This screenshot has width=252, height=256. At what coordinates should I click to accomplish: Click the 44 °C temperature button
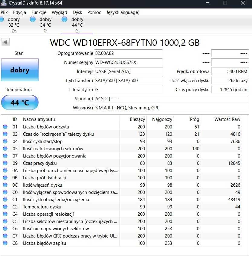[20, 102]
